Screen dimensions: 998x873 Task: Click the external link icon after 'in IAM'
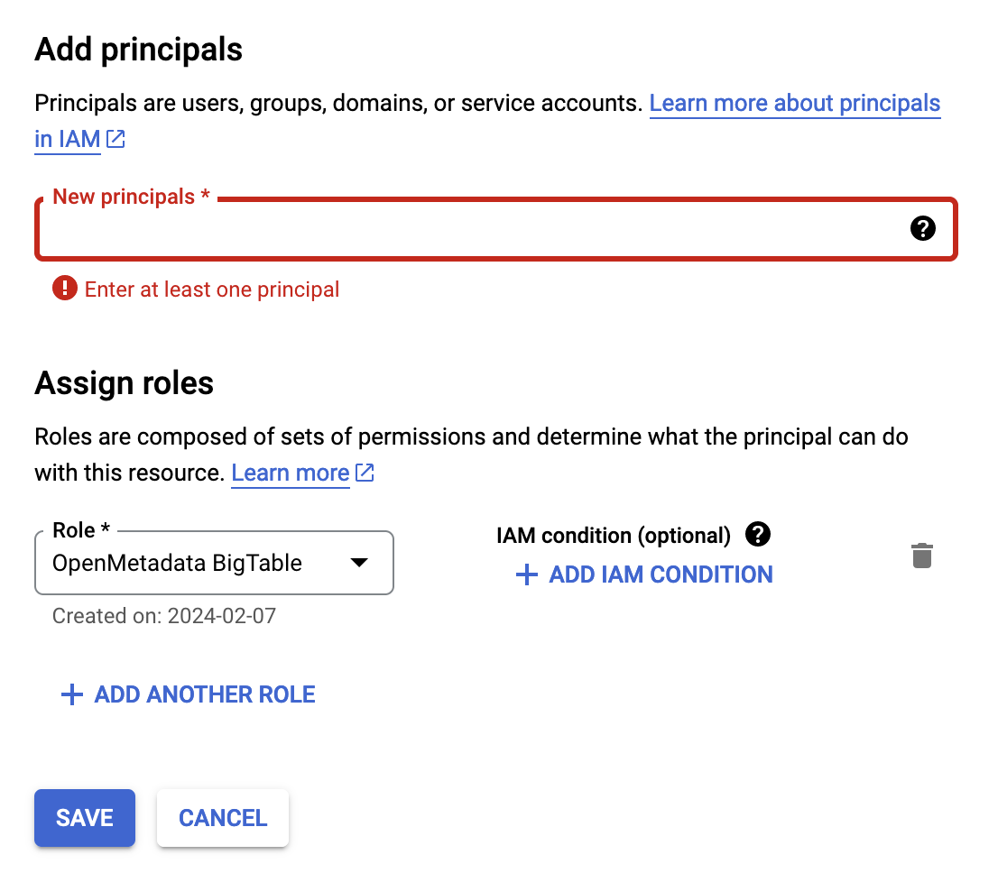pyautogui.click(x=114, y=139)
